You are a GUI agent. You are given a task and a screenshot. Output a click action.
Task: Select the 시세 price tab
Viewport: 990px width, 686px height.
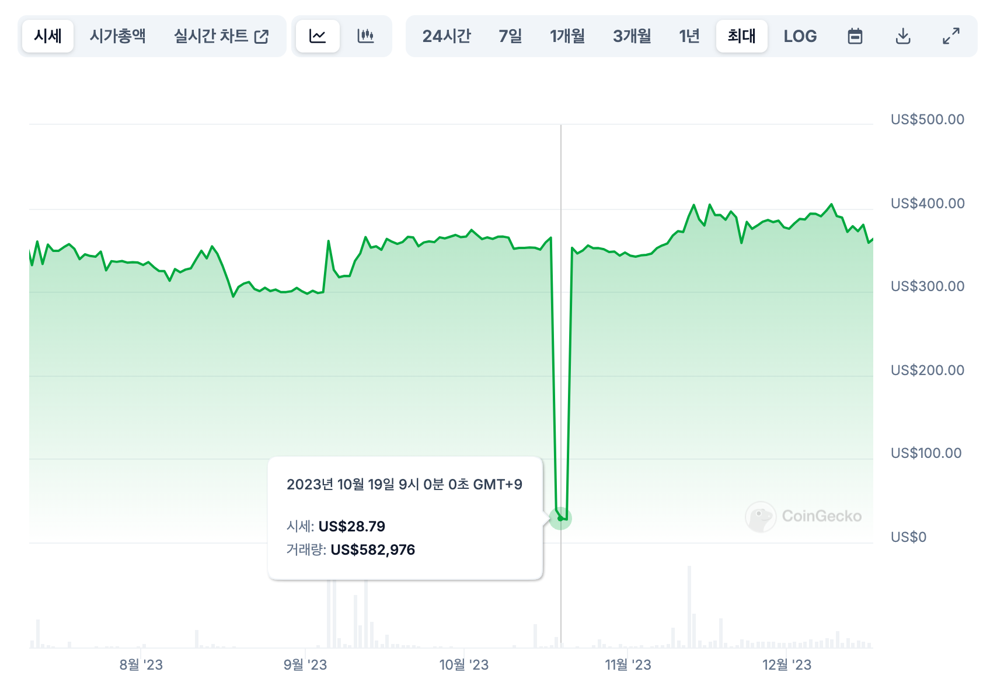tap(48, 36)
